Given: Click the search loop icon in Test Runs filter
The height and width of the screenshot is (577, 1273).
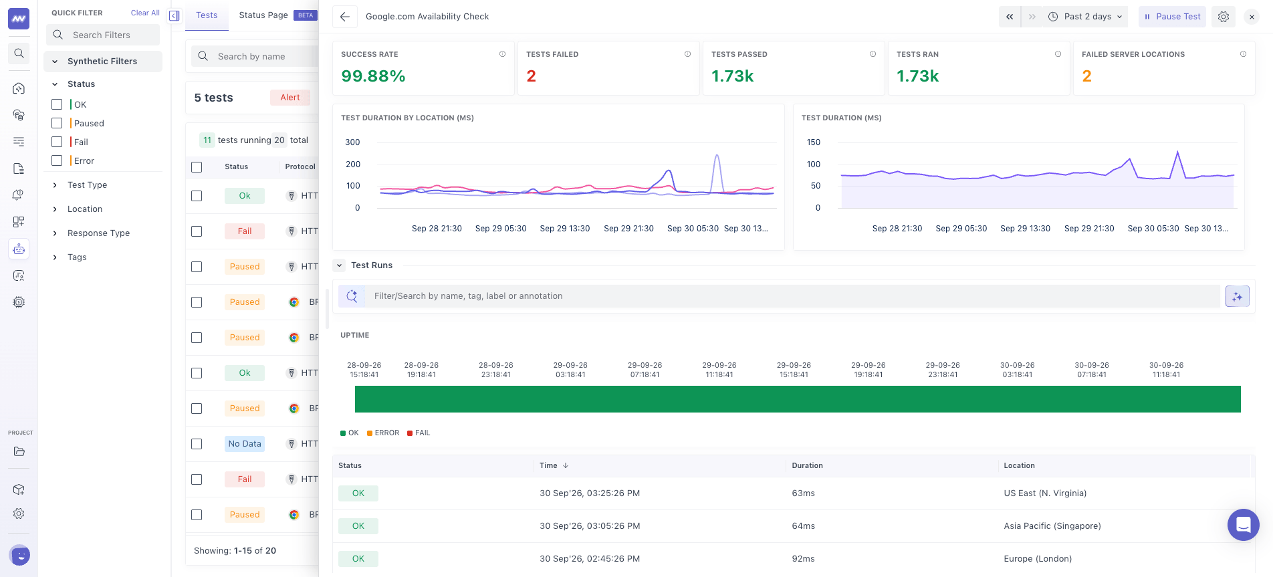Looking at the screenshot, I should 352,296.
